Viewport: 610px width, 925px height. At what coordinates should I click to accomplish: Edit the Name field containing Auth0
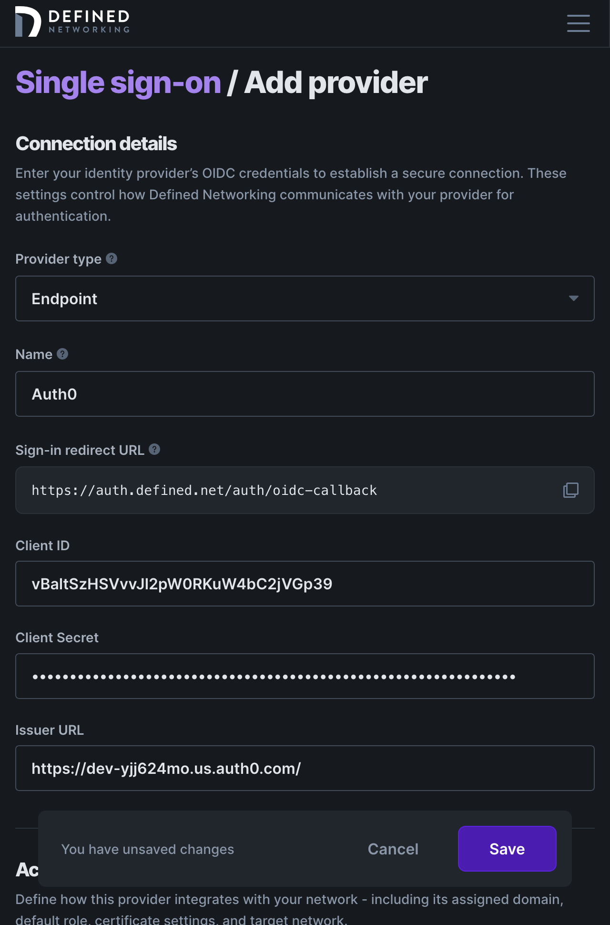[305, 394]
